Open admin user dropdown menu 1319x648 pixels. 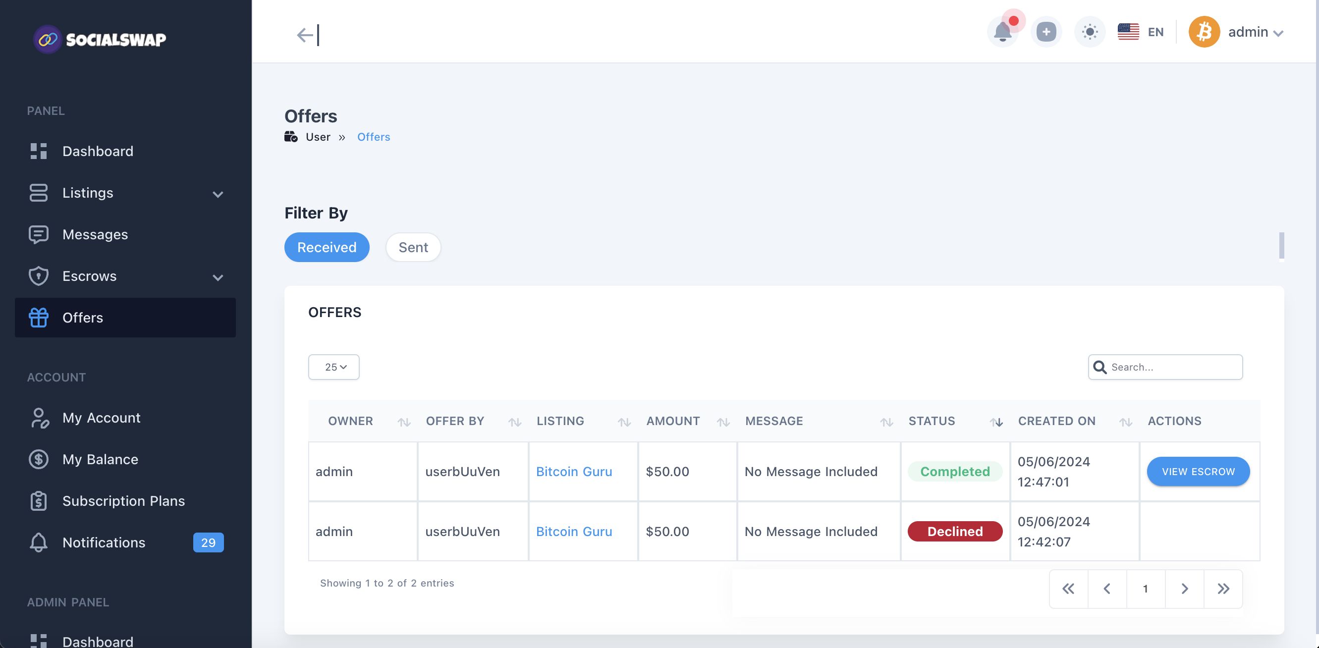pyautogui.click(x=1256, y=32)
